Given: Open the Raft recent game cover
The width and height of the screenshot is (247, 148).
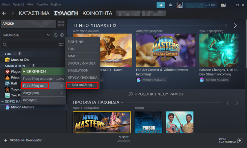Looking at the screenshot, I should [179, 122].
